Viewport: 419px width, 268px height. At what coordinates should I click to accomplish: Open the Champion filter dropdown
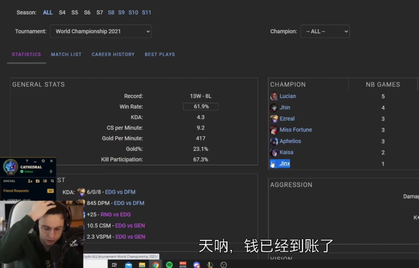tap(325, 31)
